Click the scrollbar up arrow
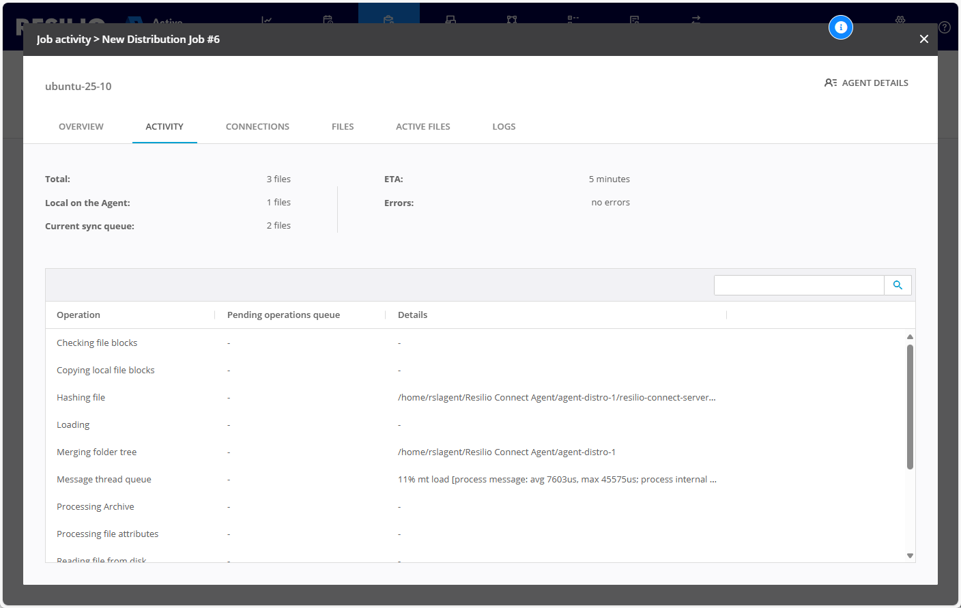The width and height of the screenshot is (961, 608). 910,336
